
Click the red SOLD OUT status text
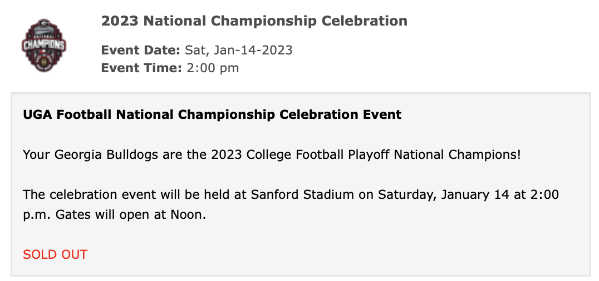click(x=55, y=254)
